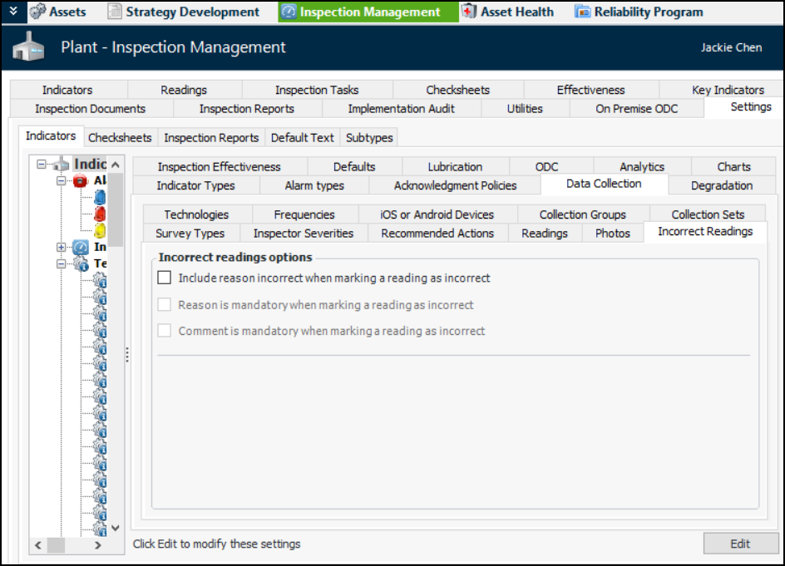Open the Collection Groups tab
The image size is (785, 566).
(582, 214)
